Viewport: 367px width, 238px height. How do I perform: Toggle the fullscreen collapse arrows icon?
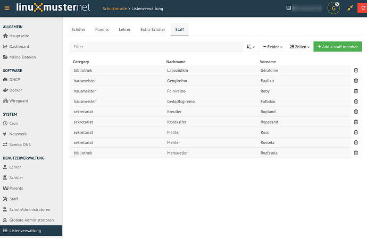coord(350,8)
